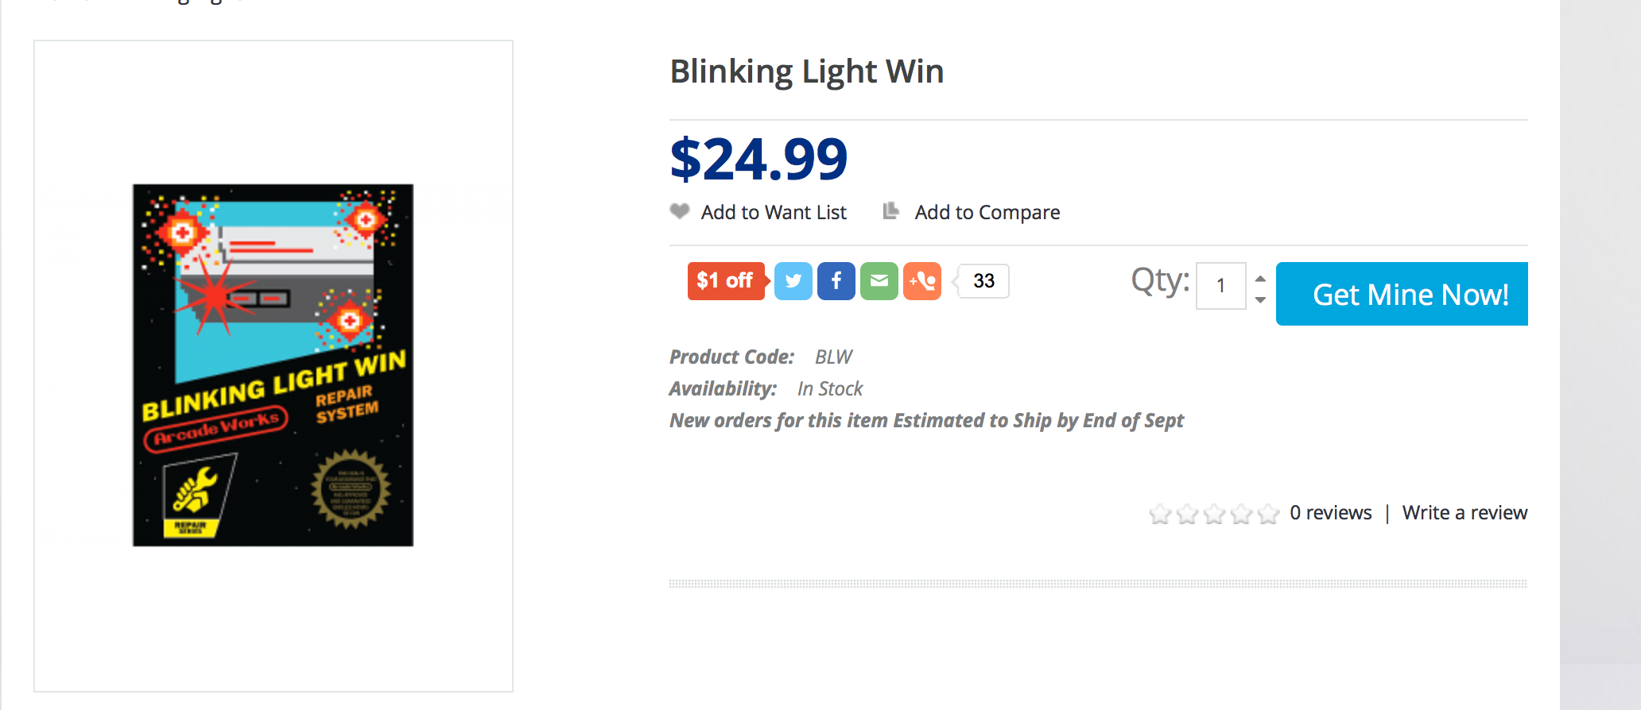Decrease quantity with the down arrow

tap(1260, 299)
